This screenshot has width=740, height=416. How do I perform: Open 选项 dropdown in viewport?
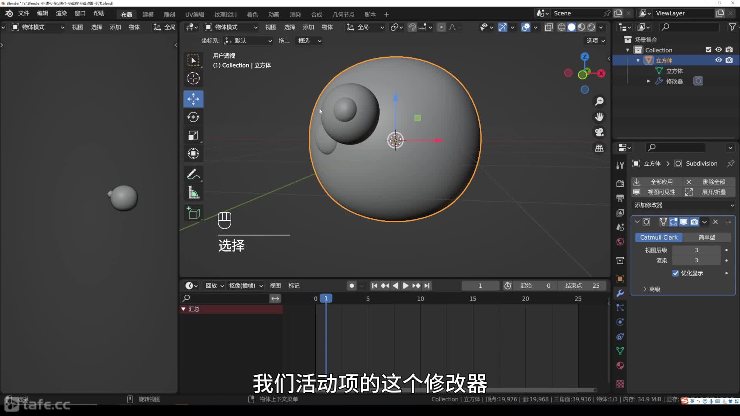596,41
